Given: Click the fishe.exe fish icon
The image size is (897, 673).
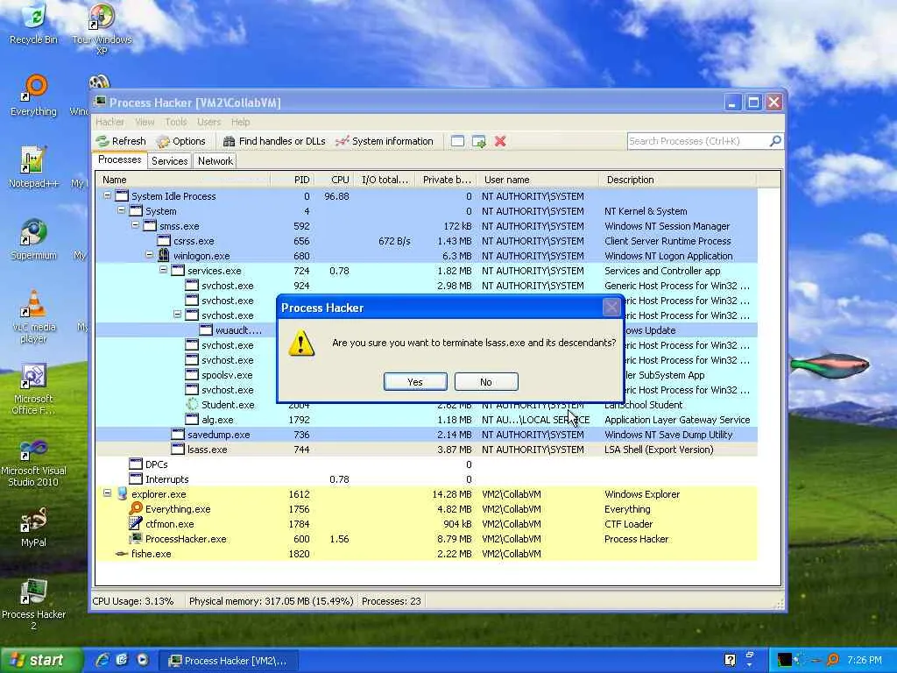Looking at the screenshot, I should coord(121,554).
